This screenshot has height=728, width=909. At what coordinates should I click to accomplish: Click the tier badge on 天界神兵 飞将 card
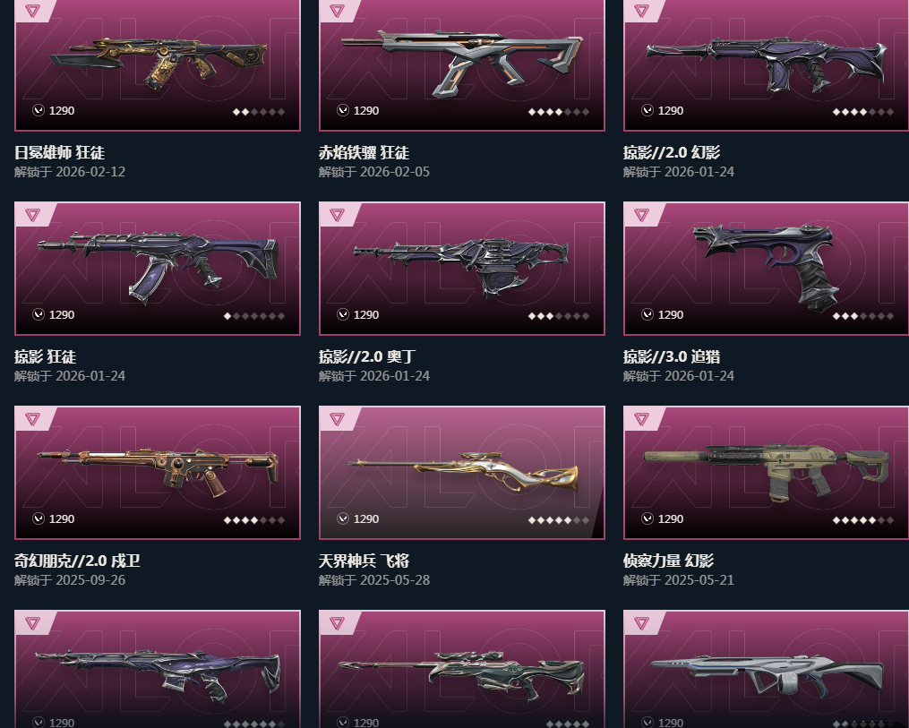[x=337, y=419]
